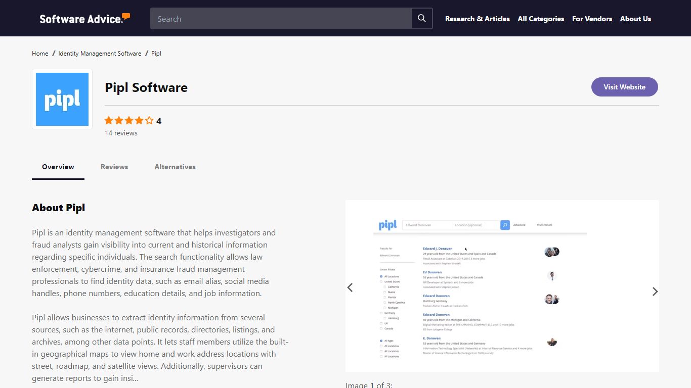
Task: Open For Vendors menu
Action: pyautogui.click(x=592, y=19)
